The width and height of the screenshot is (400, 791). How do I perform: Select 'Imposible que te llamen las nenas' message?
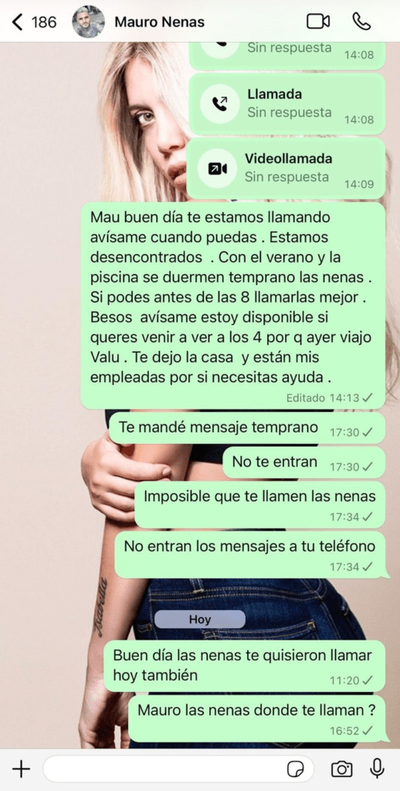tap(259, 504)
